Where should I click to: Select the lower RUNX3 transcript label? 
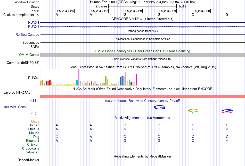34,27
